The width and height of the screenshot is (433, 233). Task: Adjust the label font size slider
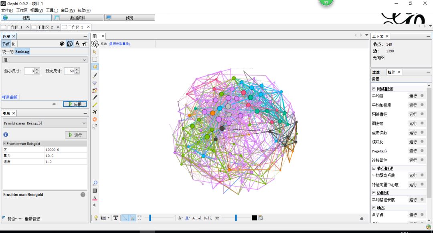(x=236, y=218)
